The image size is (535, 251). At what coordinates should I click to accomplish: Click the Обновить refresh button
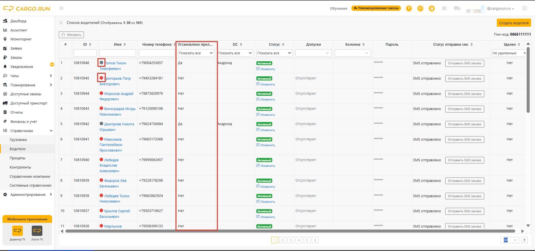[x=71, y=35]
